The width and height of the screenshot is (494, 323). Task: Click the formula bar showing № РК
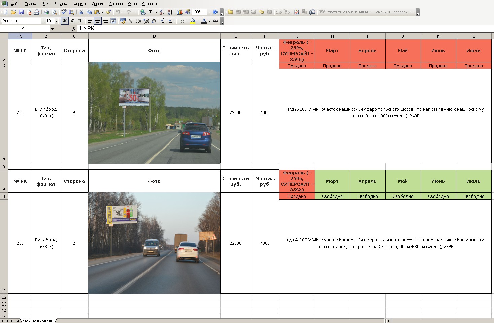(286, 29)
